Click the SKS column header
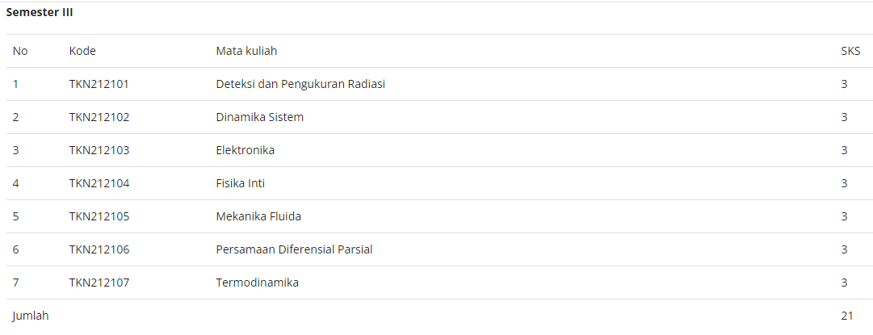This screenshot has width=873, height=335. pos(850,51)
